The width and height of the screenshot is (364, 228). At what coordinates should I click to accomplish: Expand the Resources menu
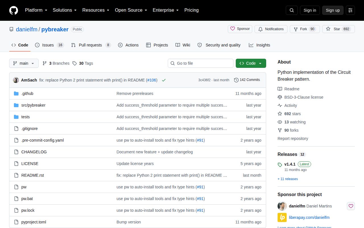tap(96, 10)
